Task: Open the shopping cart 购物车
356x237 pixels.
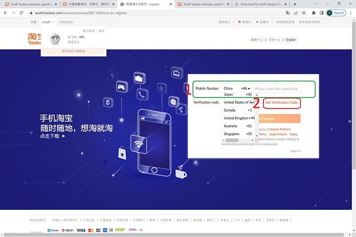Action: [244, 22]
